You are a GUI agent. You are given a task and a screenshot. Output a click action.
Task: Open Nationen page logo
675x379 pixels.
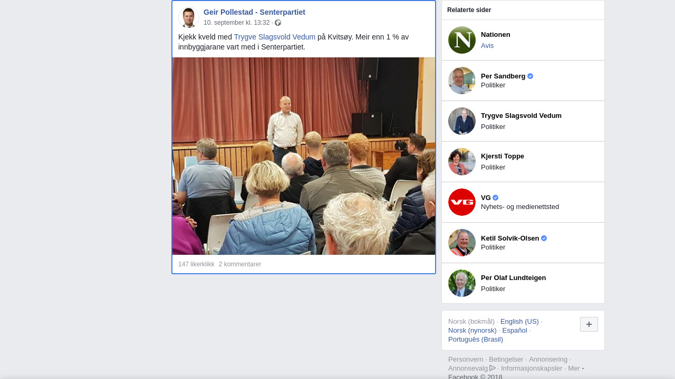[462, 40]
